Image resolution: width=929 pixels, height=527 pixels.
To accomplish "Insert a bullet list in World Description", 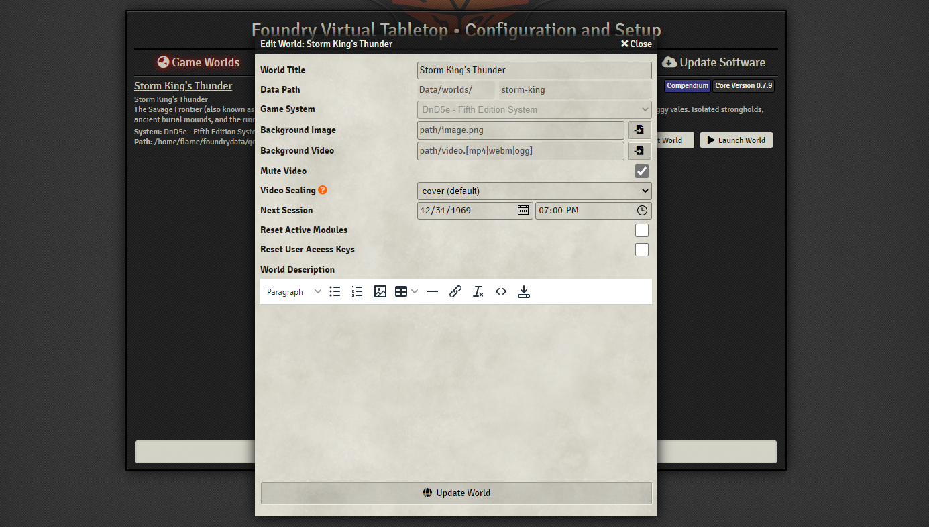I will [x=335, y=291].
